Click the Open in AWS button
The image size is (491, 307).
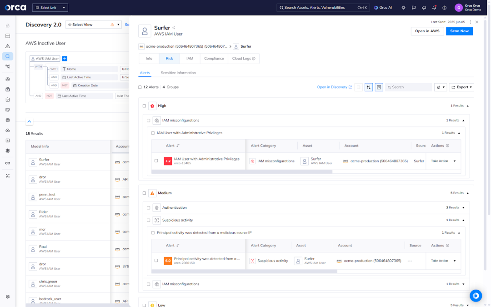[x=427, y=31]
